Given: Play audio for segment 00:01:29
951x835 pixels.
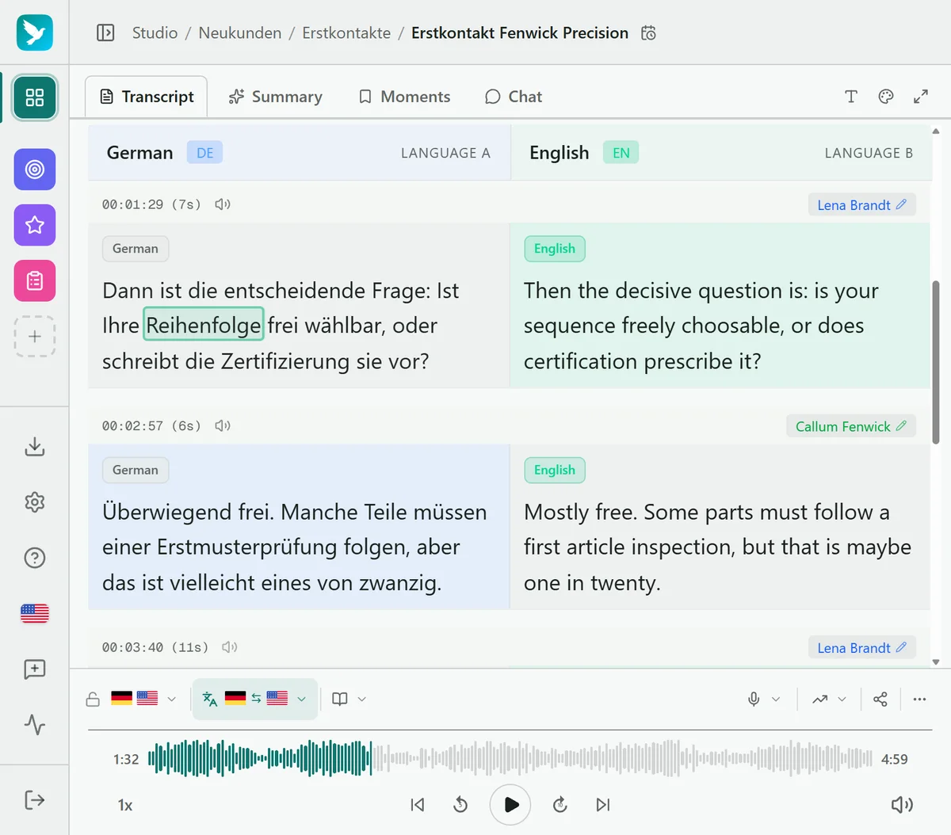Looking at the screenshot, I should (x=223, y=204).
